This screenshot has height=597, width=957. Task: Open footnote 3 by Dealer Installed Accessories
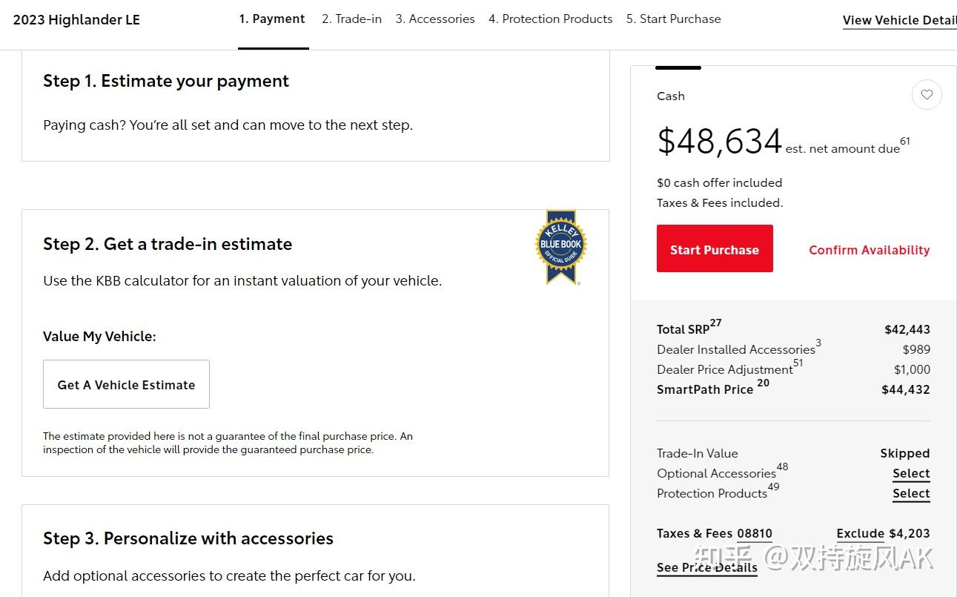pos(818,343)
